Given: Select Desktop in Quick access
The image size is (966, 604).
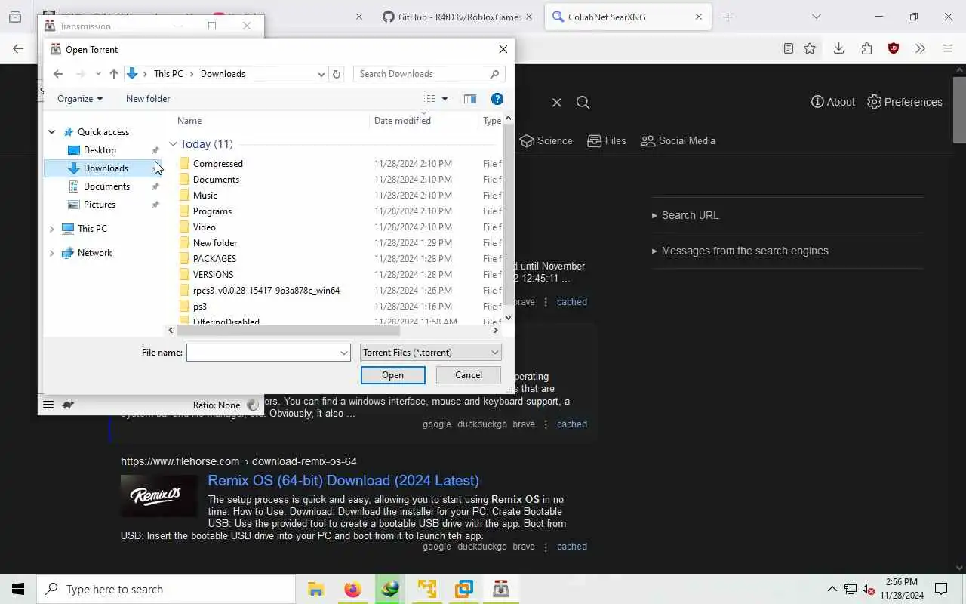Looking at the screenshot, I should point(100,150).
